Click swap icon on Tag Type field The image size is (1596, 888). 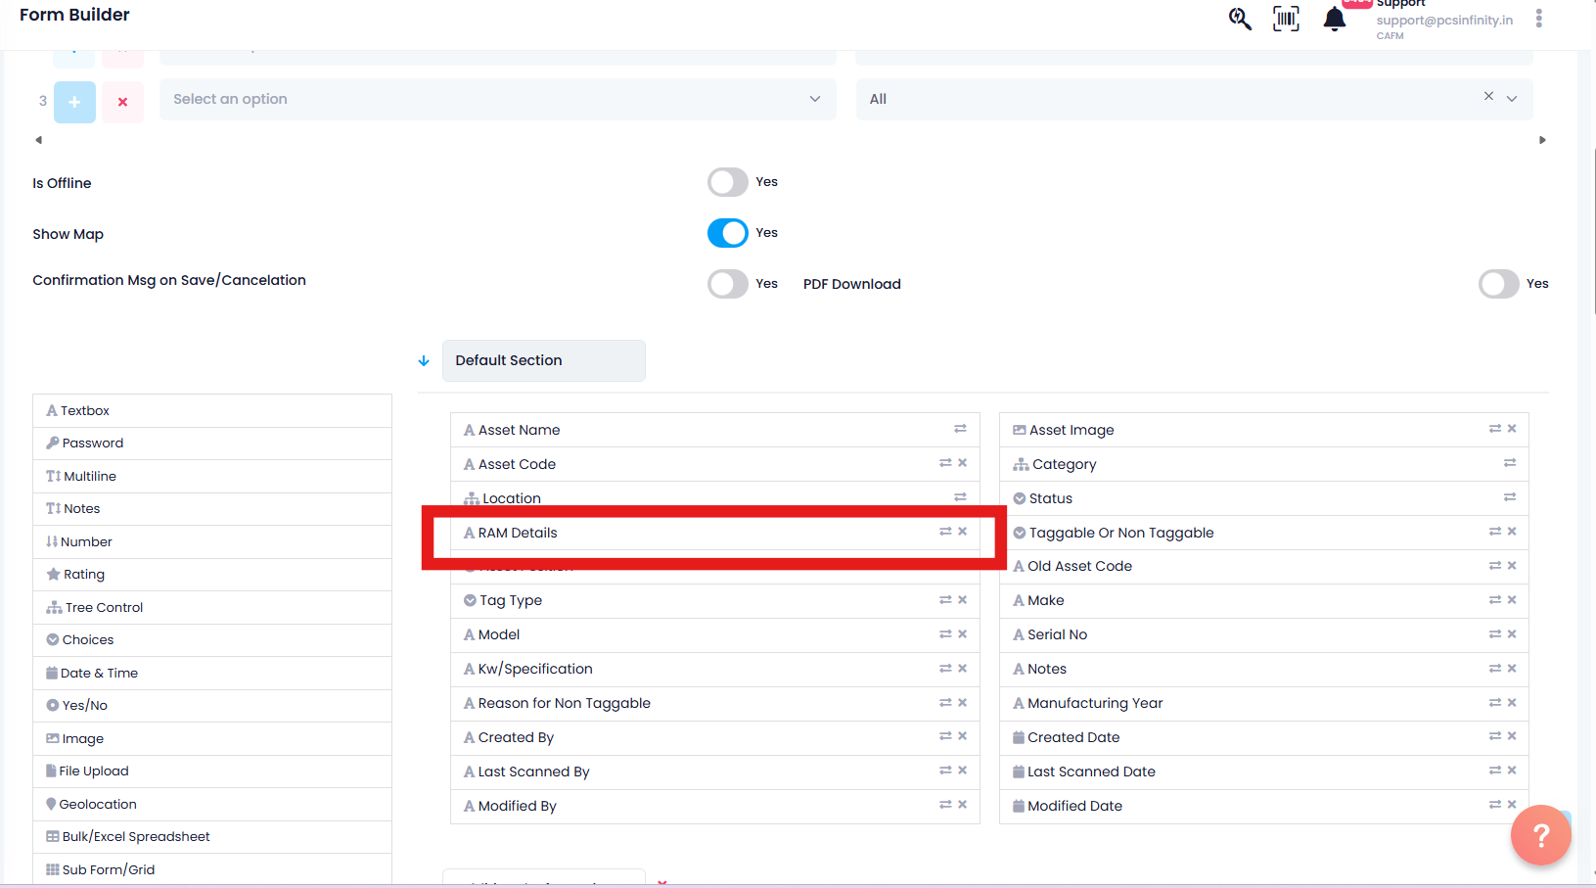pyautogui.click(x=945, y=600)
